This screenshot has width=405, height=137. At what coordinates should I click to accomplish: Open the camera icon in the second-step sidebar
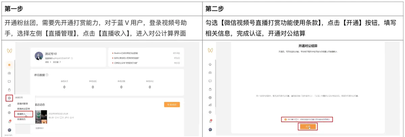(210, 73)
